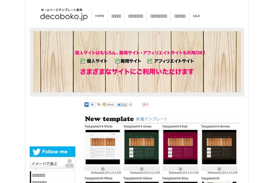Click the Twitter Follow me banner
The image size is (274, 183).
pyautogui.click(x=53, y=151)
